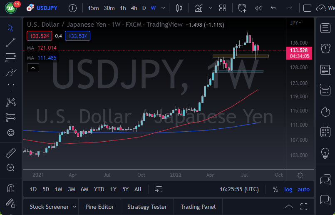
Task: Click the add symbol plus button
Action: pyautogui.click(x=73, y=8)
